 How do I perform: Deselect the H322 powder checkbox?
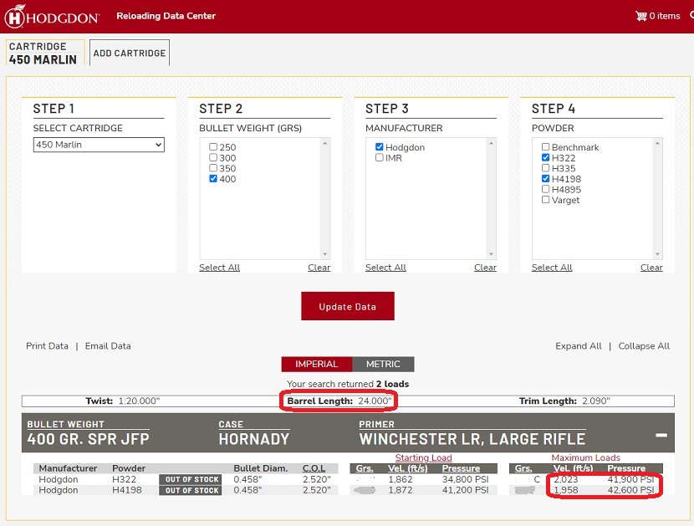pos(546,157)
